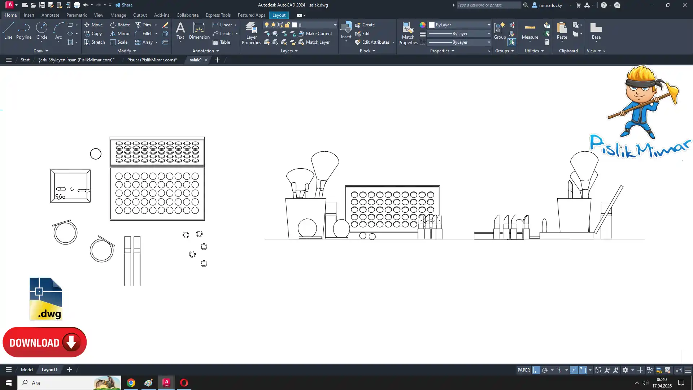Image resolution: width=693 pixels, height=390 pixels.
Task: Open the Annotate ribbon tab
Action: (x=50, y=15)
